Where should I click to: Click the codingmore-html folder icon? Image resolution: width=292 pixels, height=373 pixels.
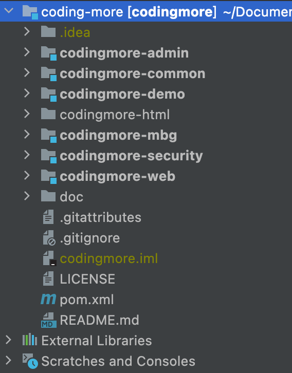48,114
